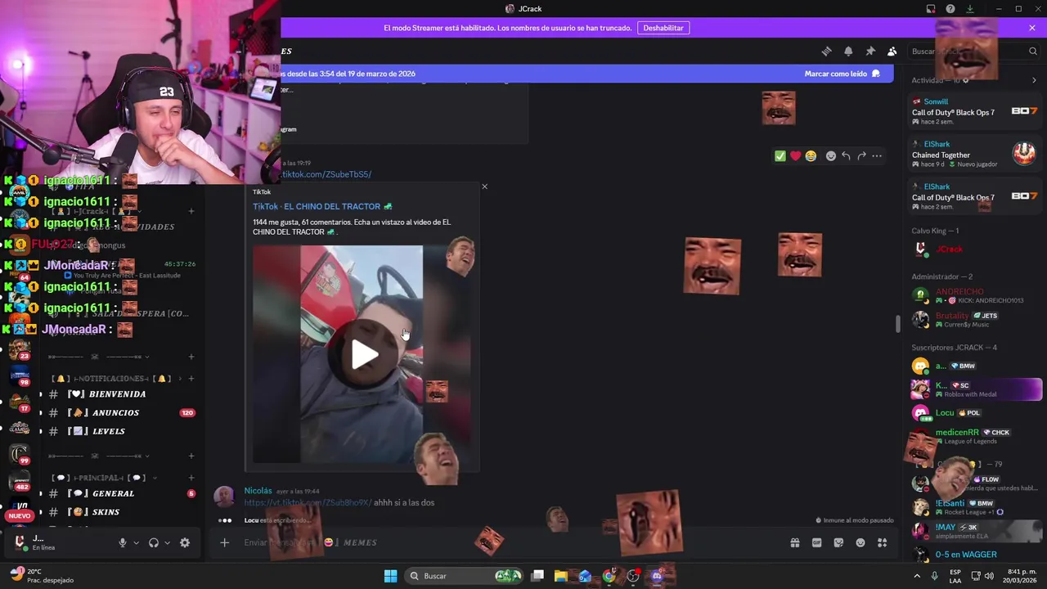This screenshot has width=1047, height=589.
Task: Select member Brutality in list
Action: coord(975,319)
